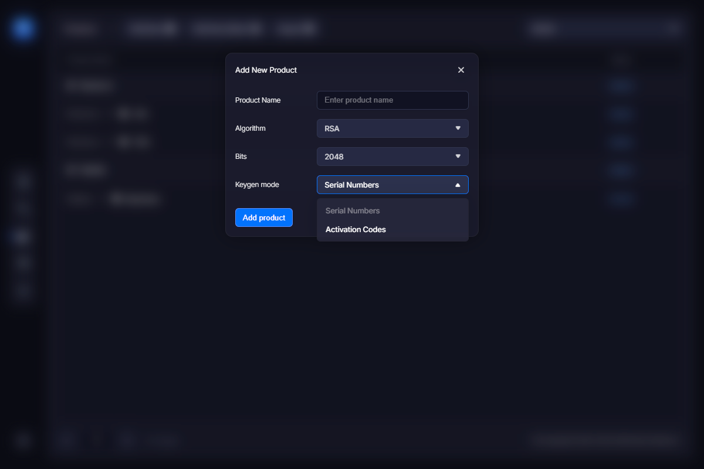The image size is (704, 469).
Task: Click the Keygen mode label
Action: click(x=257, y=185)
